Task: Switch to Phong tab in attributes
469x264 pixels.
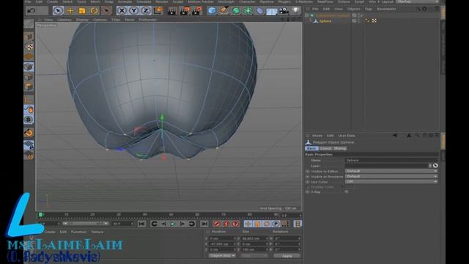Action: tap(339, 148)
